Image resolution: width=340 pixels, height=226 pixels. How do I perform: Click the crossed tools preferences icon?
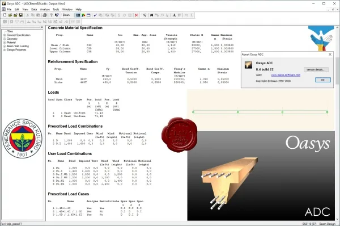click(144, 15)
